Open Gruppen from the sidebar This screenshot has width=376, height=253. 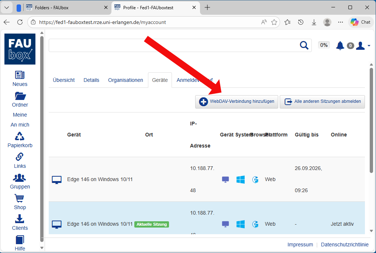20,178
